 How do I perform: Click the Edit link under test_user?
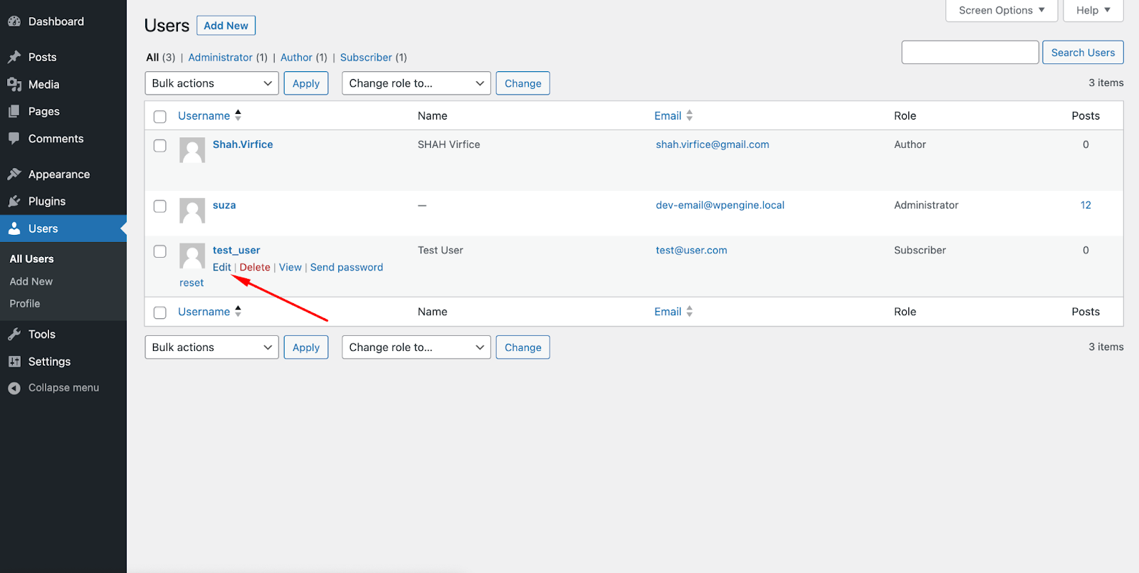click(221, 268)
